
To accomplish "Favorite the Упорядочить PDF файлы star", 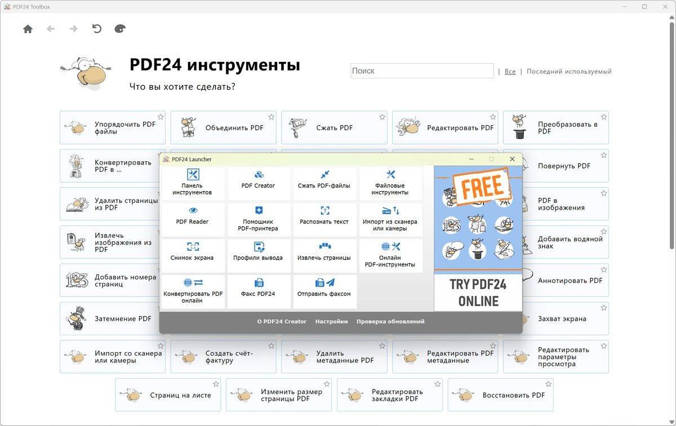I will [x=161, y=117].
